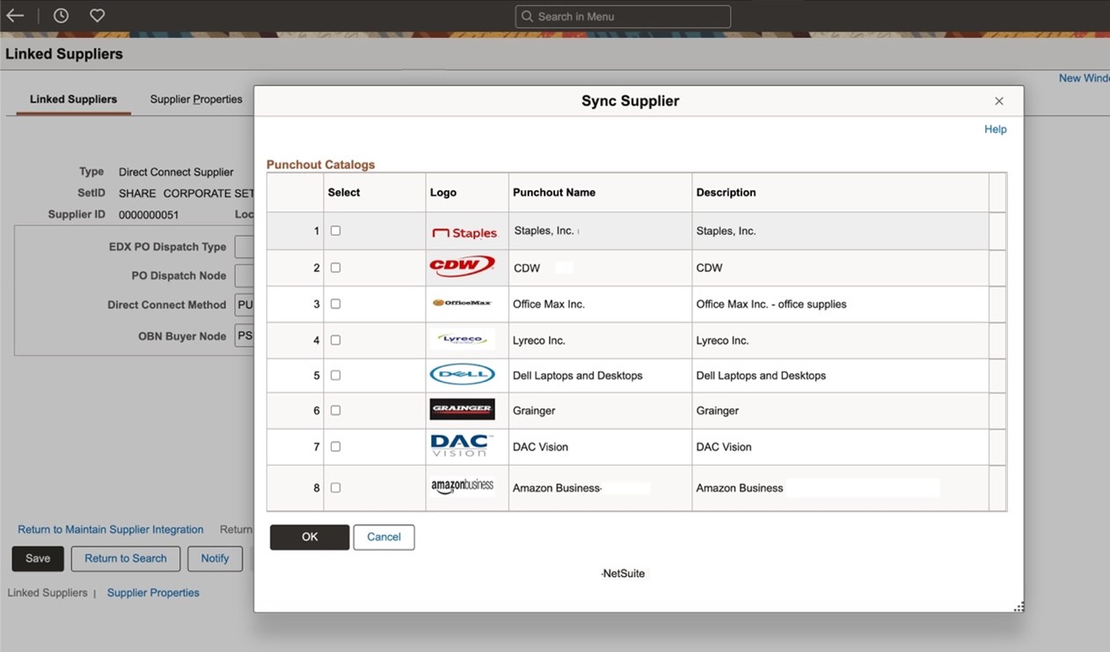
Task: Click the Dell logo
Action: pos(462,375)
